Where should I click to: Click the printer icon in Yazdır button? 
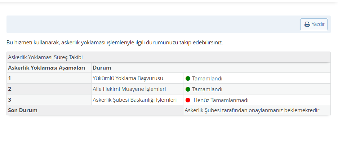(307, 25)
